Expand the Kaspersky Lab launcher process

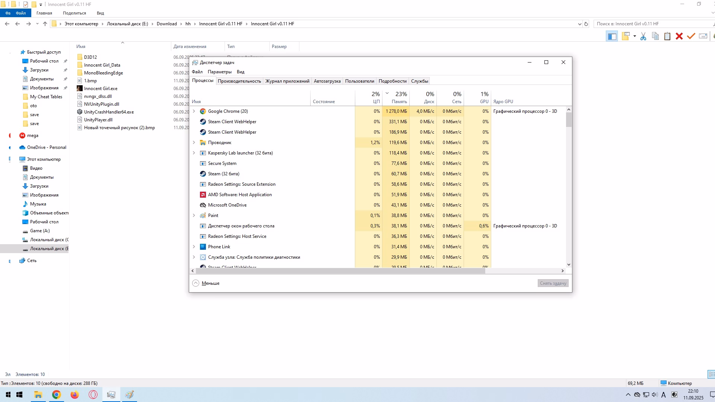pos(194,153)
